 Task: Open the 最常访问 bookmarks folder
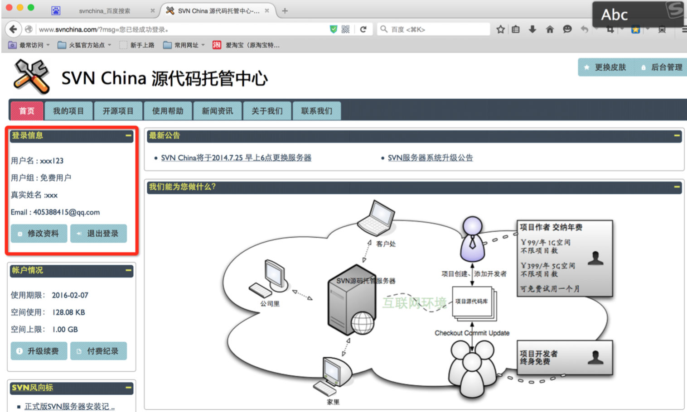coord(29,45)
